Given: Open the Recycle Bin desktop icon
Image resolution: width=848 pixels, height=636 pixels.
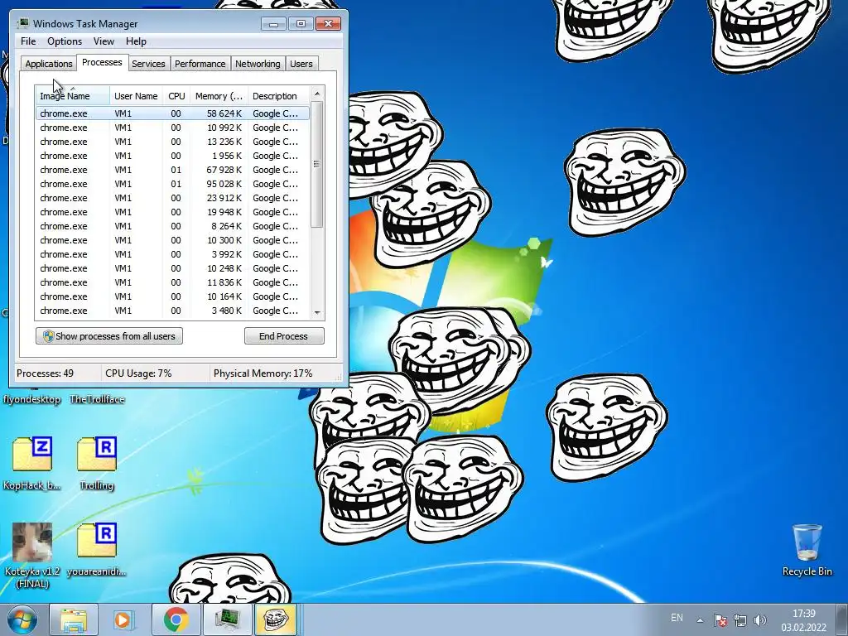Looking at the screenshot, I should (807, 550).
